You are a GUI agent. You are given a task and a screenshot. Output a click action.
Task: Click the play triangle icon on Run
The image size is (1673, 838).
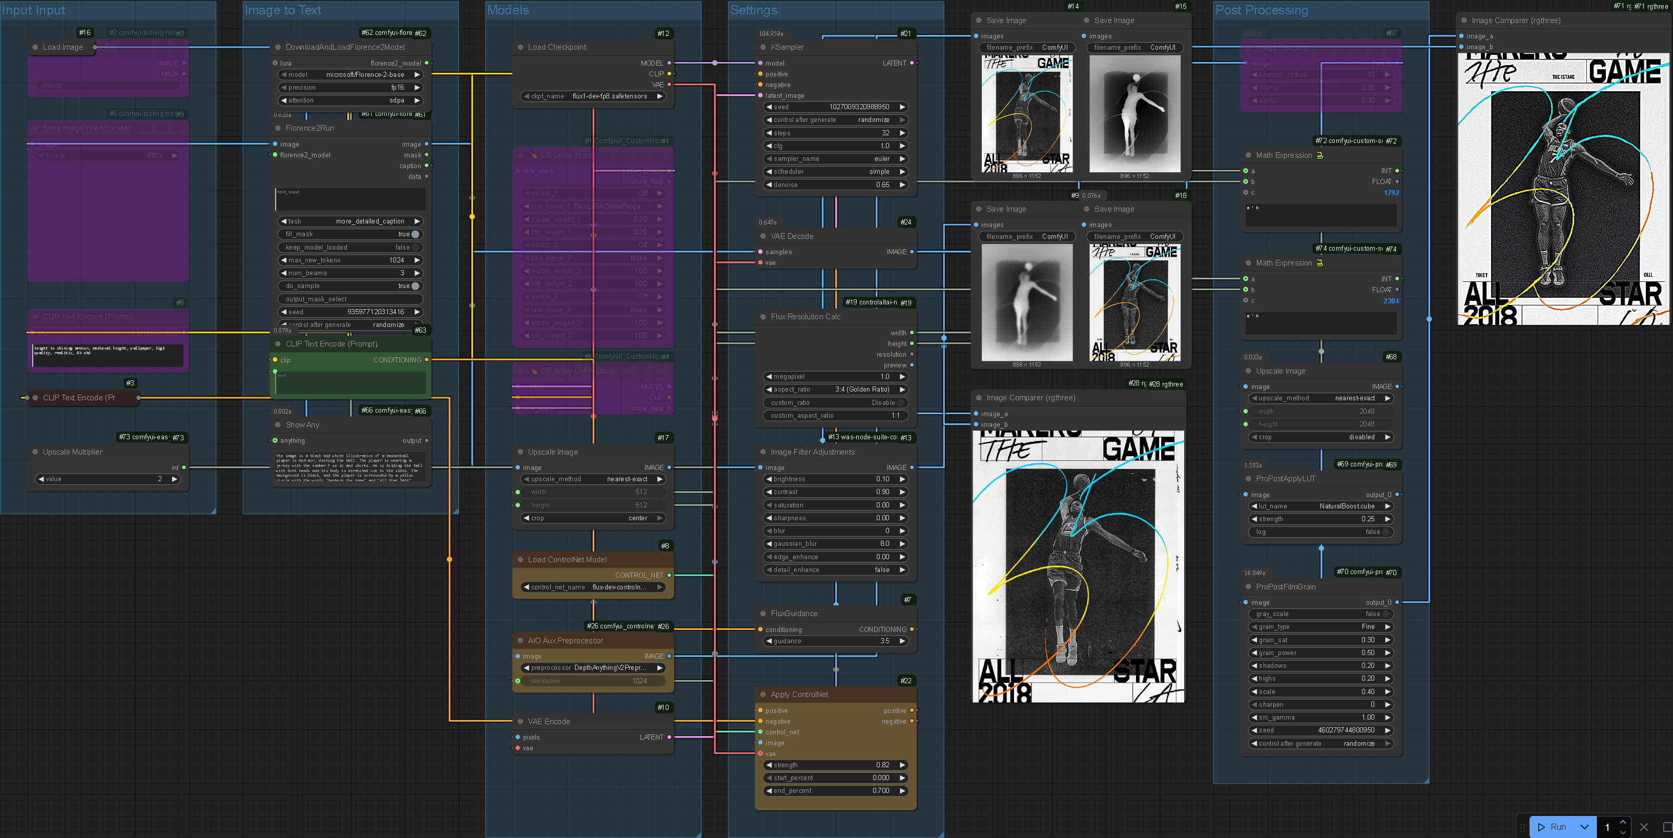click(x=1542, y=827)
